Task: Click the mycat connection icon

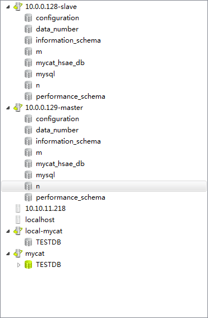Action: click(x=18, y=254)
